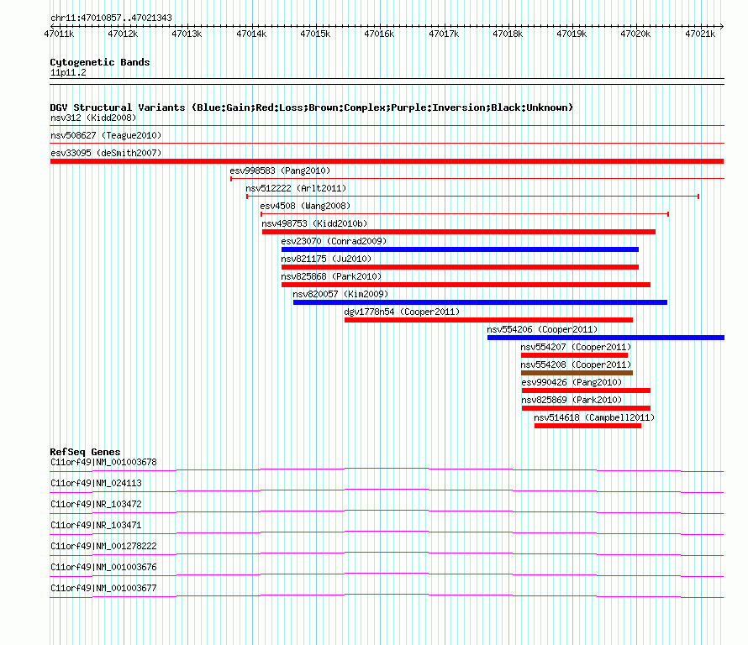The height and width of the screenshot is (645, 748).
Task: Open transcript C11orf49|NM_001278222
Action: point(103,547)
